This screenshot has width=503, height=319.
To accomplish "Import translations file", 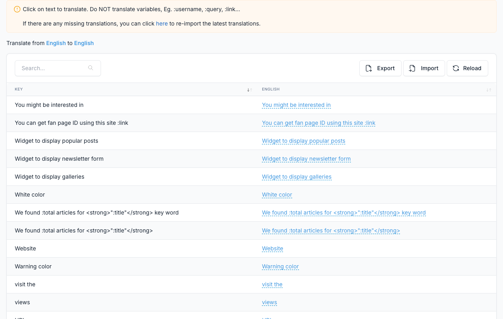I will pyautogui.click(x=424, y=68).
